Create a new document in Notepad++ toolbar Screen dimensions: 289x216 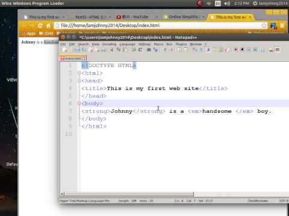(64, 50)
